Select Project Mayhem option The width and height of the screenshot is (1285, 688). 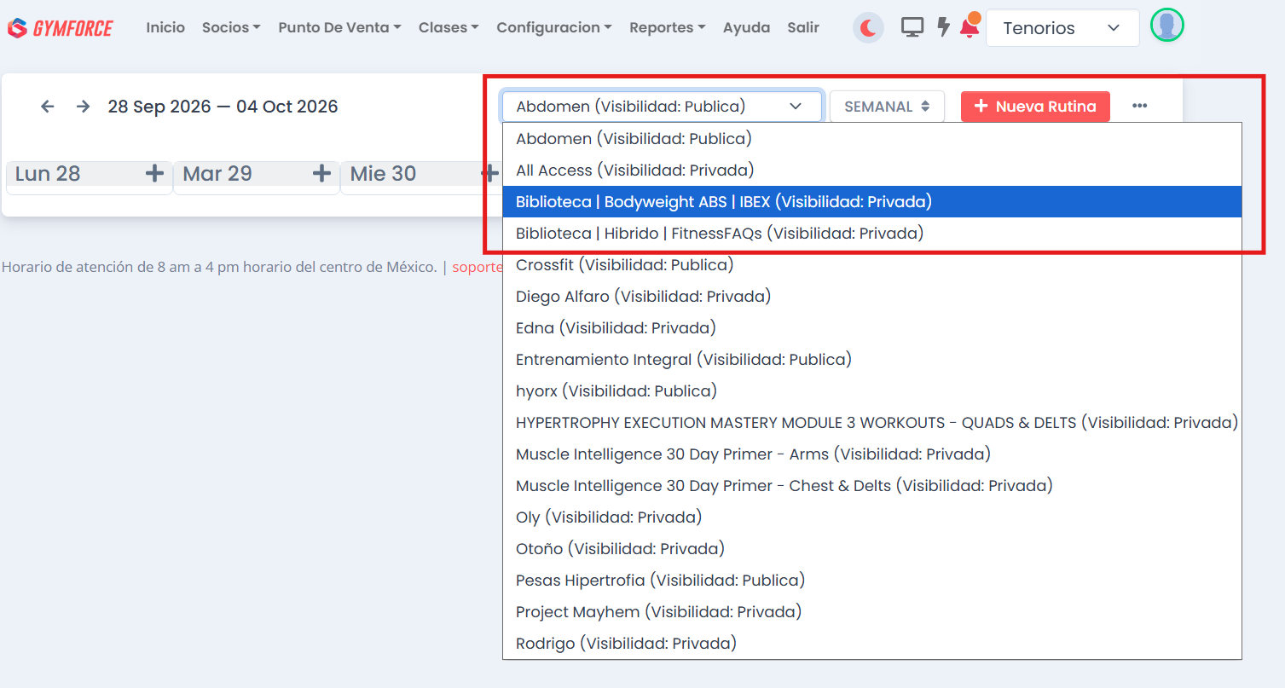872,611
